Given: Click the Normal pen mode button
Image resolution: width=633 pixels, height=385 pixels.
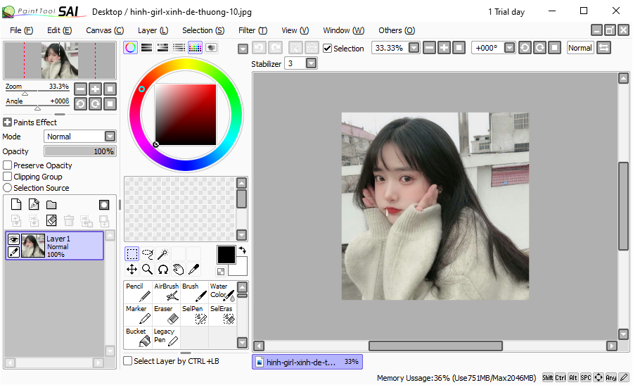Looking at the screenshot, I should click(x=580, y=48).
